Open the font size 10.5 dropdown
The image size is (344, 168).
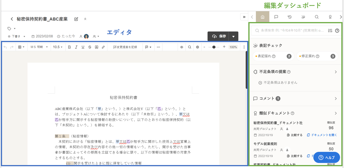tap(58, 47)
